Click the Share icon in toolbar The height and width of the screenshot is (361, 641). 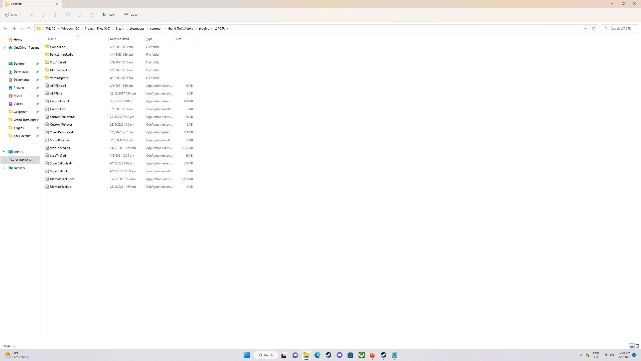pyautogui.click(x=80, y=15)
